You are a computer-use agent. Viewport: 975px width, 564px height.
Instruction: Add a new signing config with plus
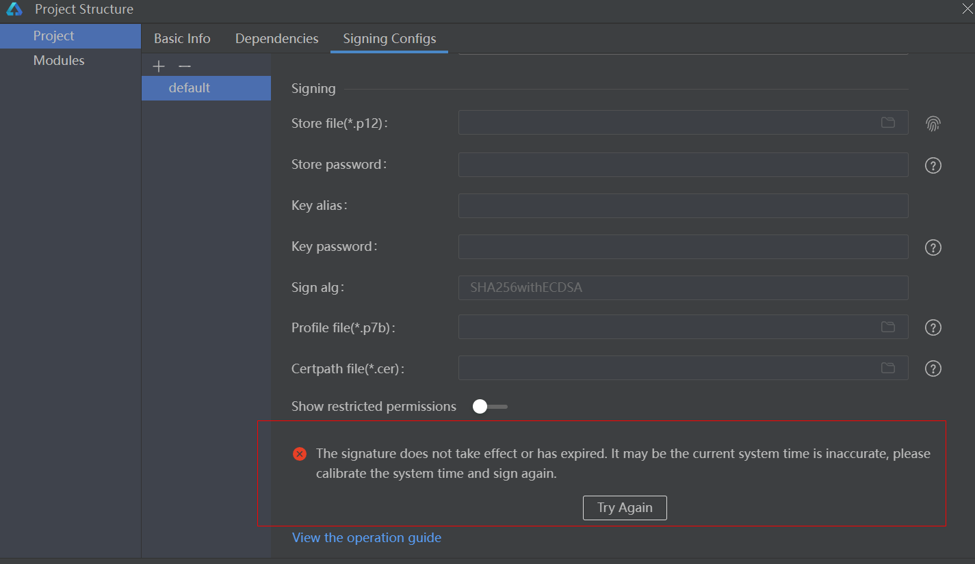click(x=159, y=66)
